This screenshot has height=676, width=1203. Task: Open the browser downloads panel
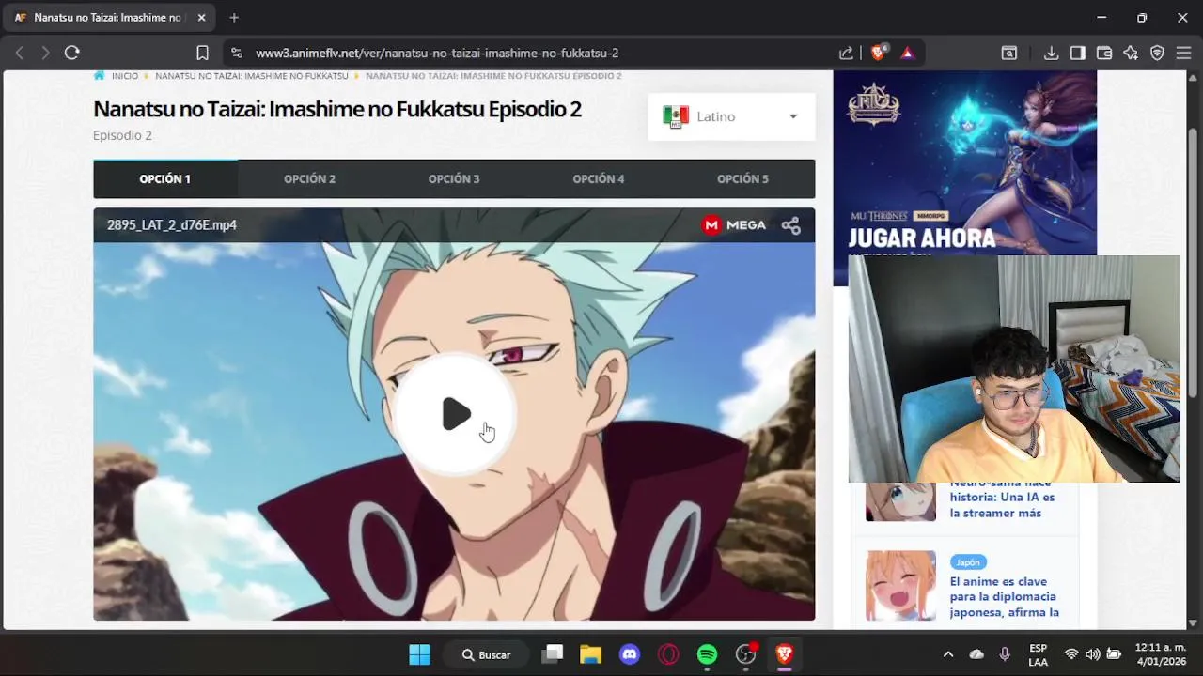[1052, 53]
